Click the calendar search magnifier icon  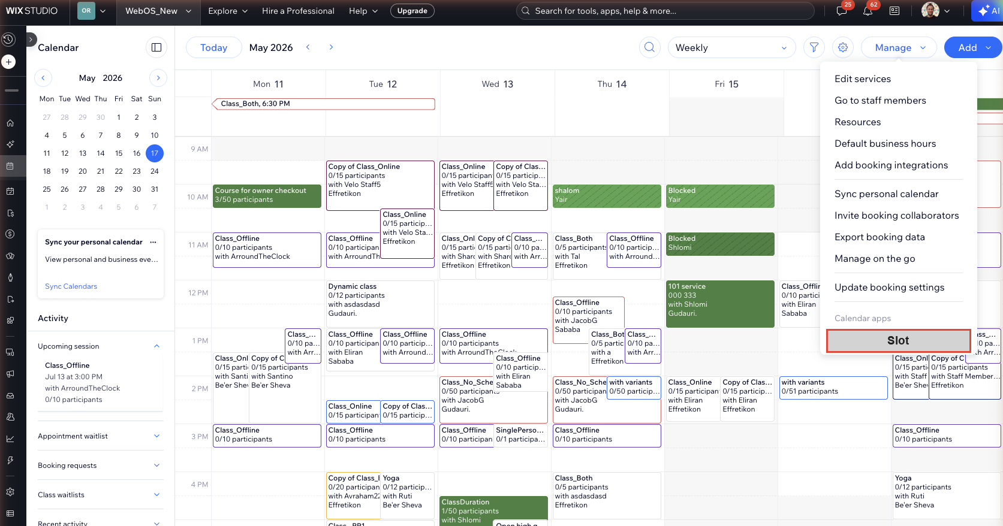click(x=649, y=47)
